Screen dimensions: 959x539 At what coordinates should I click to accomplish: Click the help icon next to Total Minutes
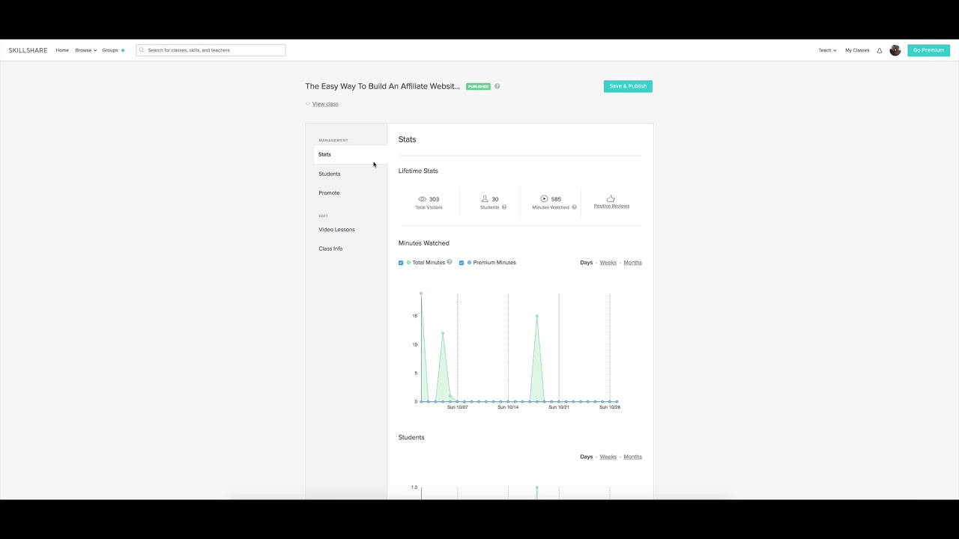[x=450, y=262]
